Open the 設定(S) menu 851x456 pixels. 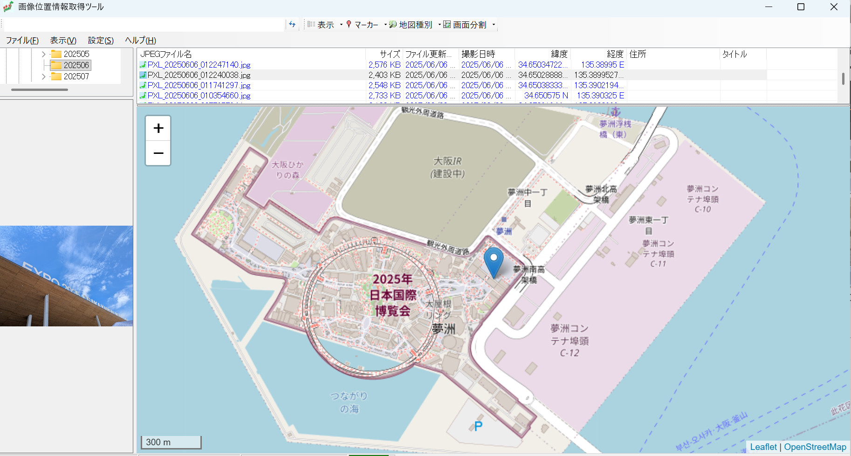[x=101, y=41]
